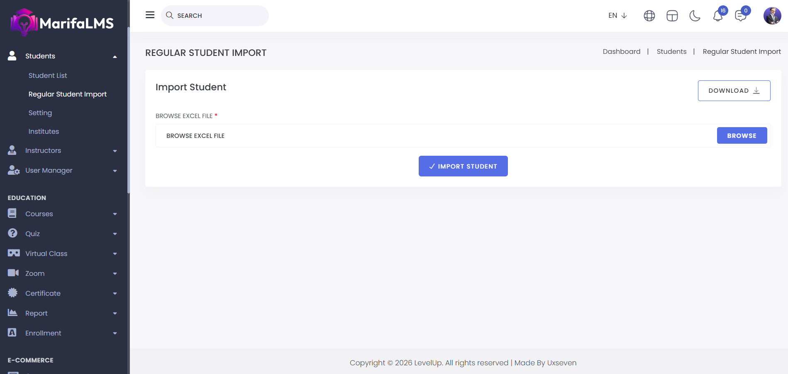The width and height of the screenshot is (788, 374).
Task: Click the layout panel icon in header
Action: [x=672, y=16]
